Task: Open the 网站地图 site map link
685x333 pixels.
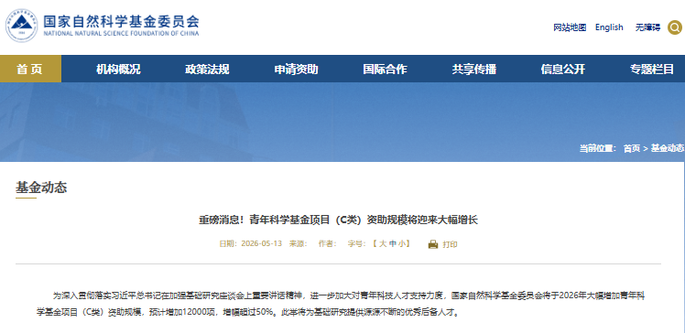Action: pos(570,28)
